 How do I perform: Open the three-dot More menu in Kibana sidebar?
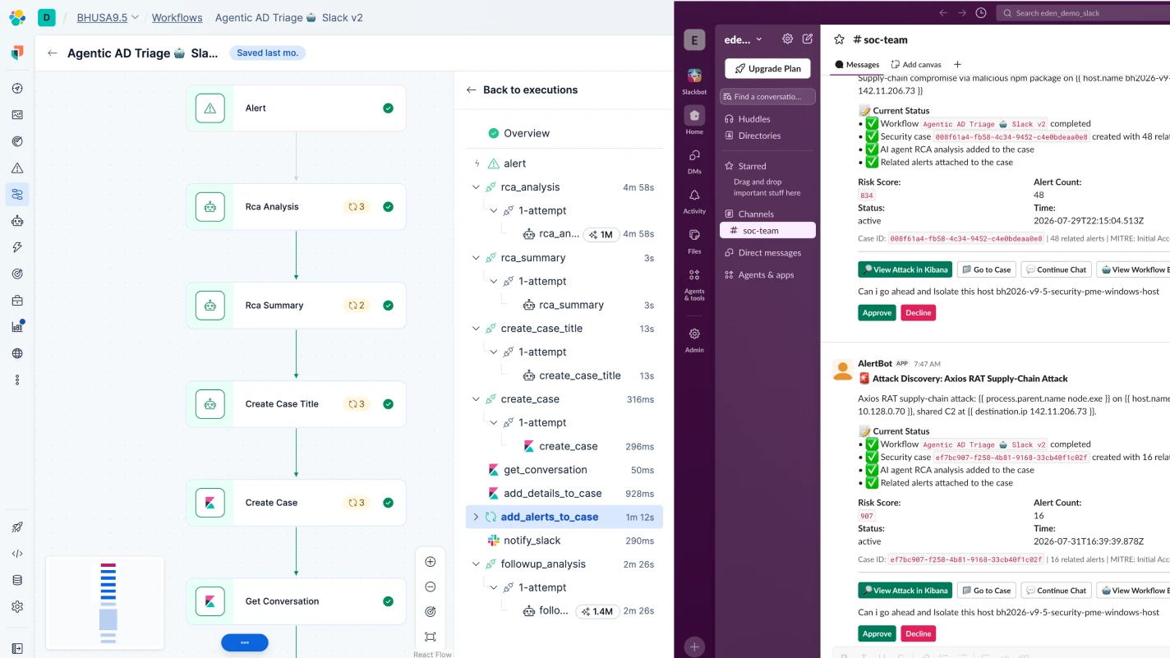[x=17, y=380]
